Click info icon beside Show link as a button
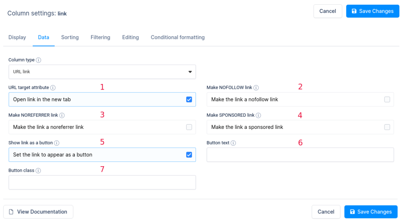 point(57,143)
